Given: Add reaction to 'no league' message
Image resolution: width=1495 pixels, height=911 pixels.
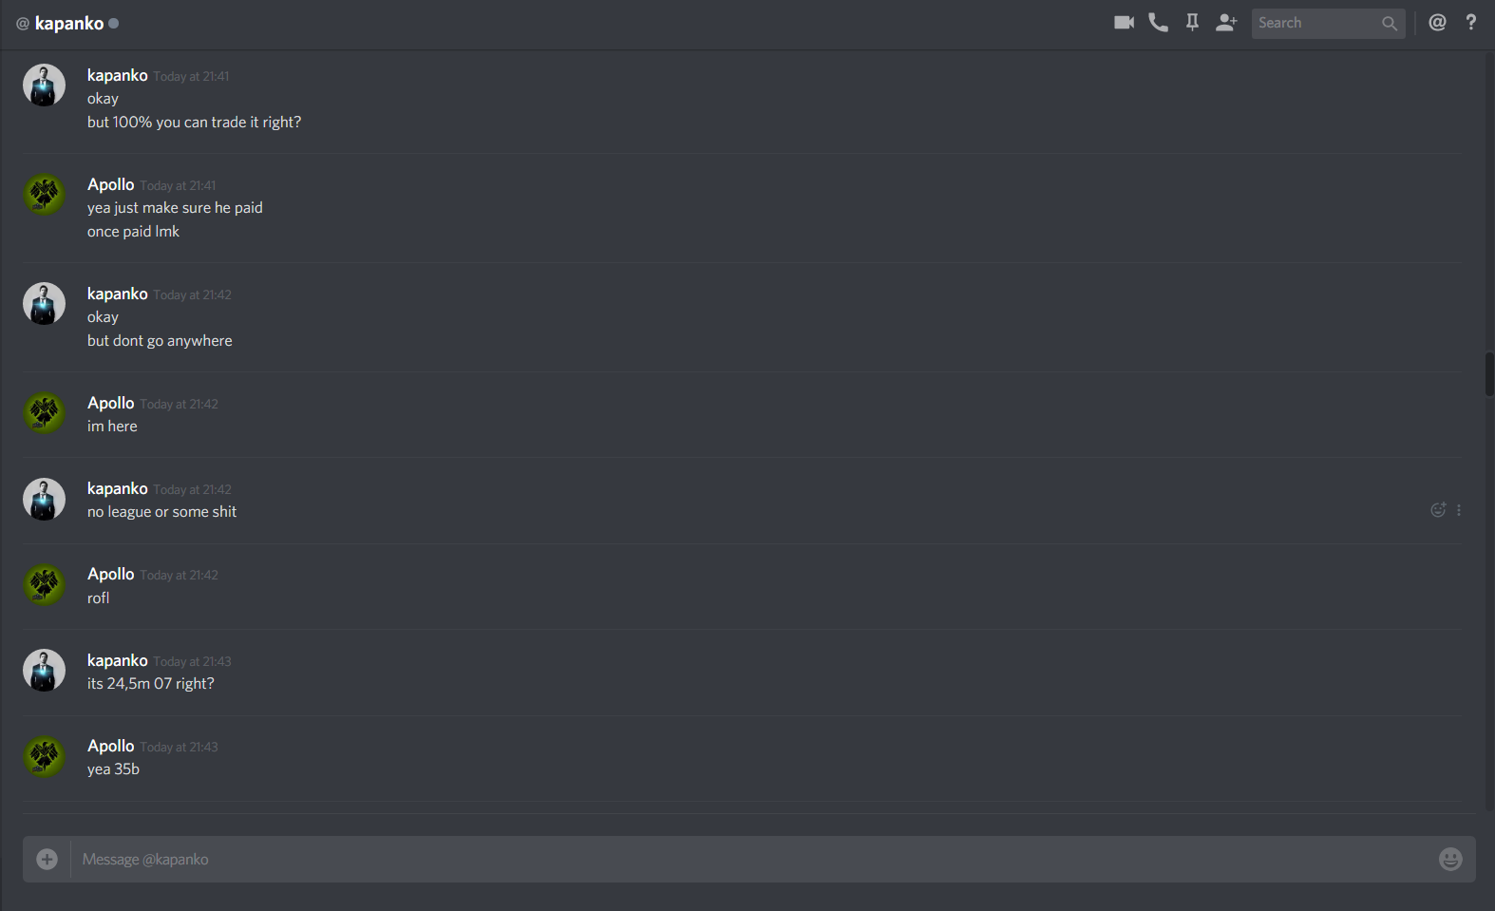Looking at the screenshot, I should coord(1438,510).
